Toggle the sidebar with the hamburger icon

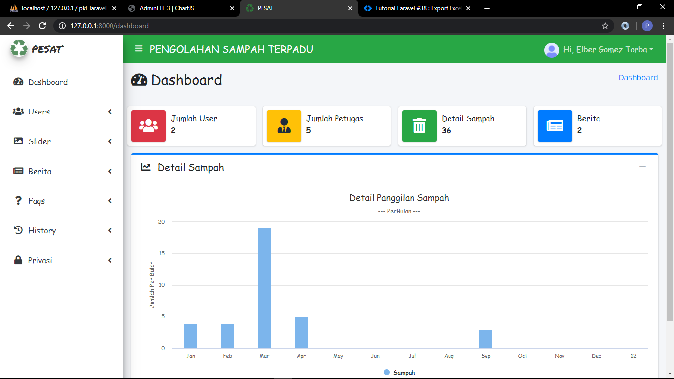(139, 49)
